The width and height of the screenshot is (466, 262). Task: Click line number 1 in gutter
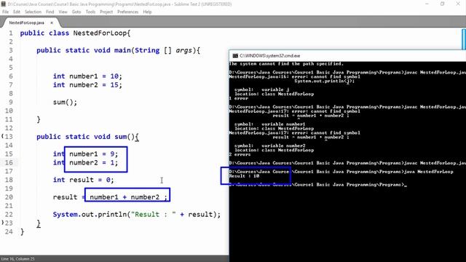pyautogui.click(x=11, y=33)
